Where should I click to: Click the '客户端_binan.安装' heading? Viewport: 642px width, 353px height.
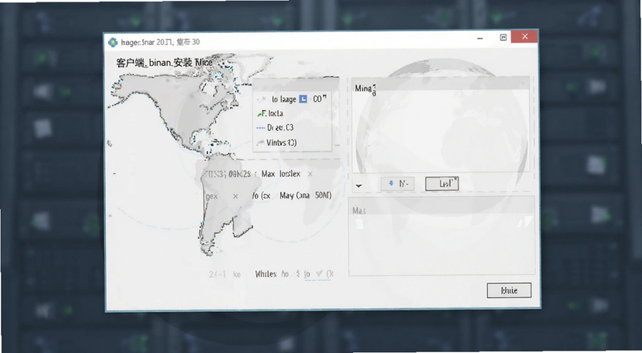click(x=154, y=63)
